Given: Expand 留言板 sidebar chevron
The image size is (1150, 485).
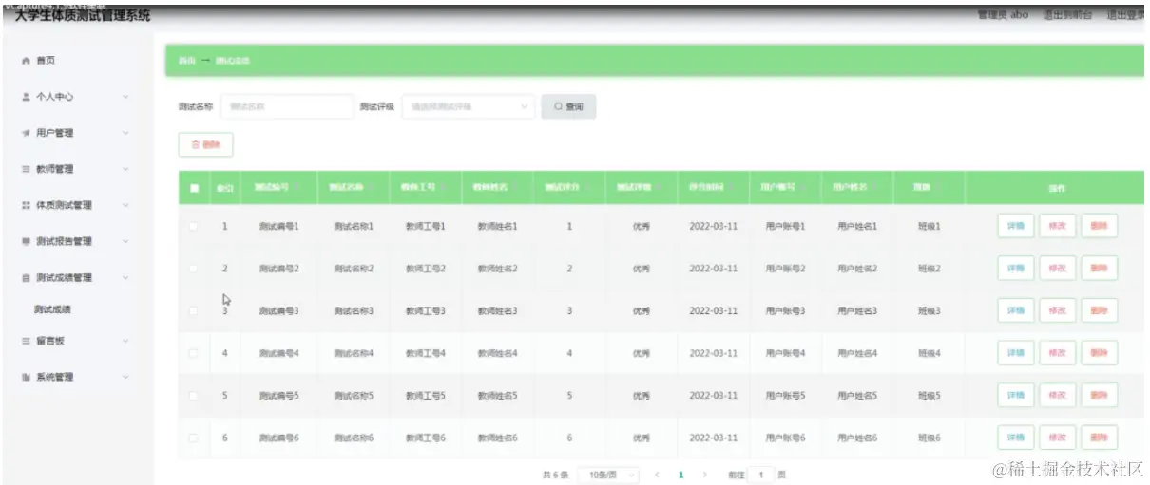Looking at the screenshot, I should click(x=125, y=341).
